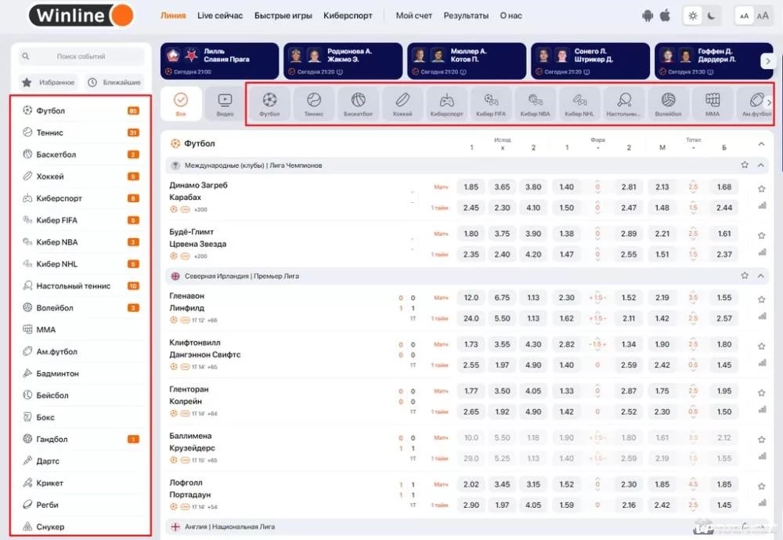Viewport: 783px width, 540px height.
Task: Click the Футбол soccer ball filter icon
Action: point(269,103)
